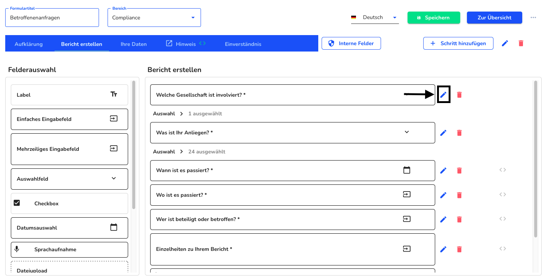Delete the 'Welche Gesellschaft ist involviert?' field
Image resolution: width=548 pixels, height=280 pixels.
[459, 95]
